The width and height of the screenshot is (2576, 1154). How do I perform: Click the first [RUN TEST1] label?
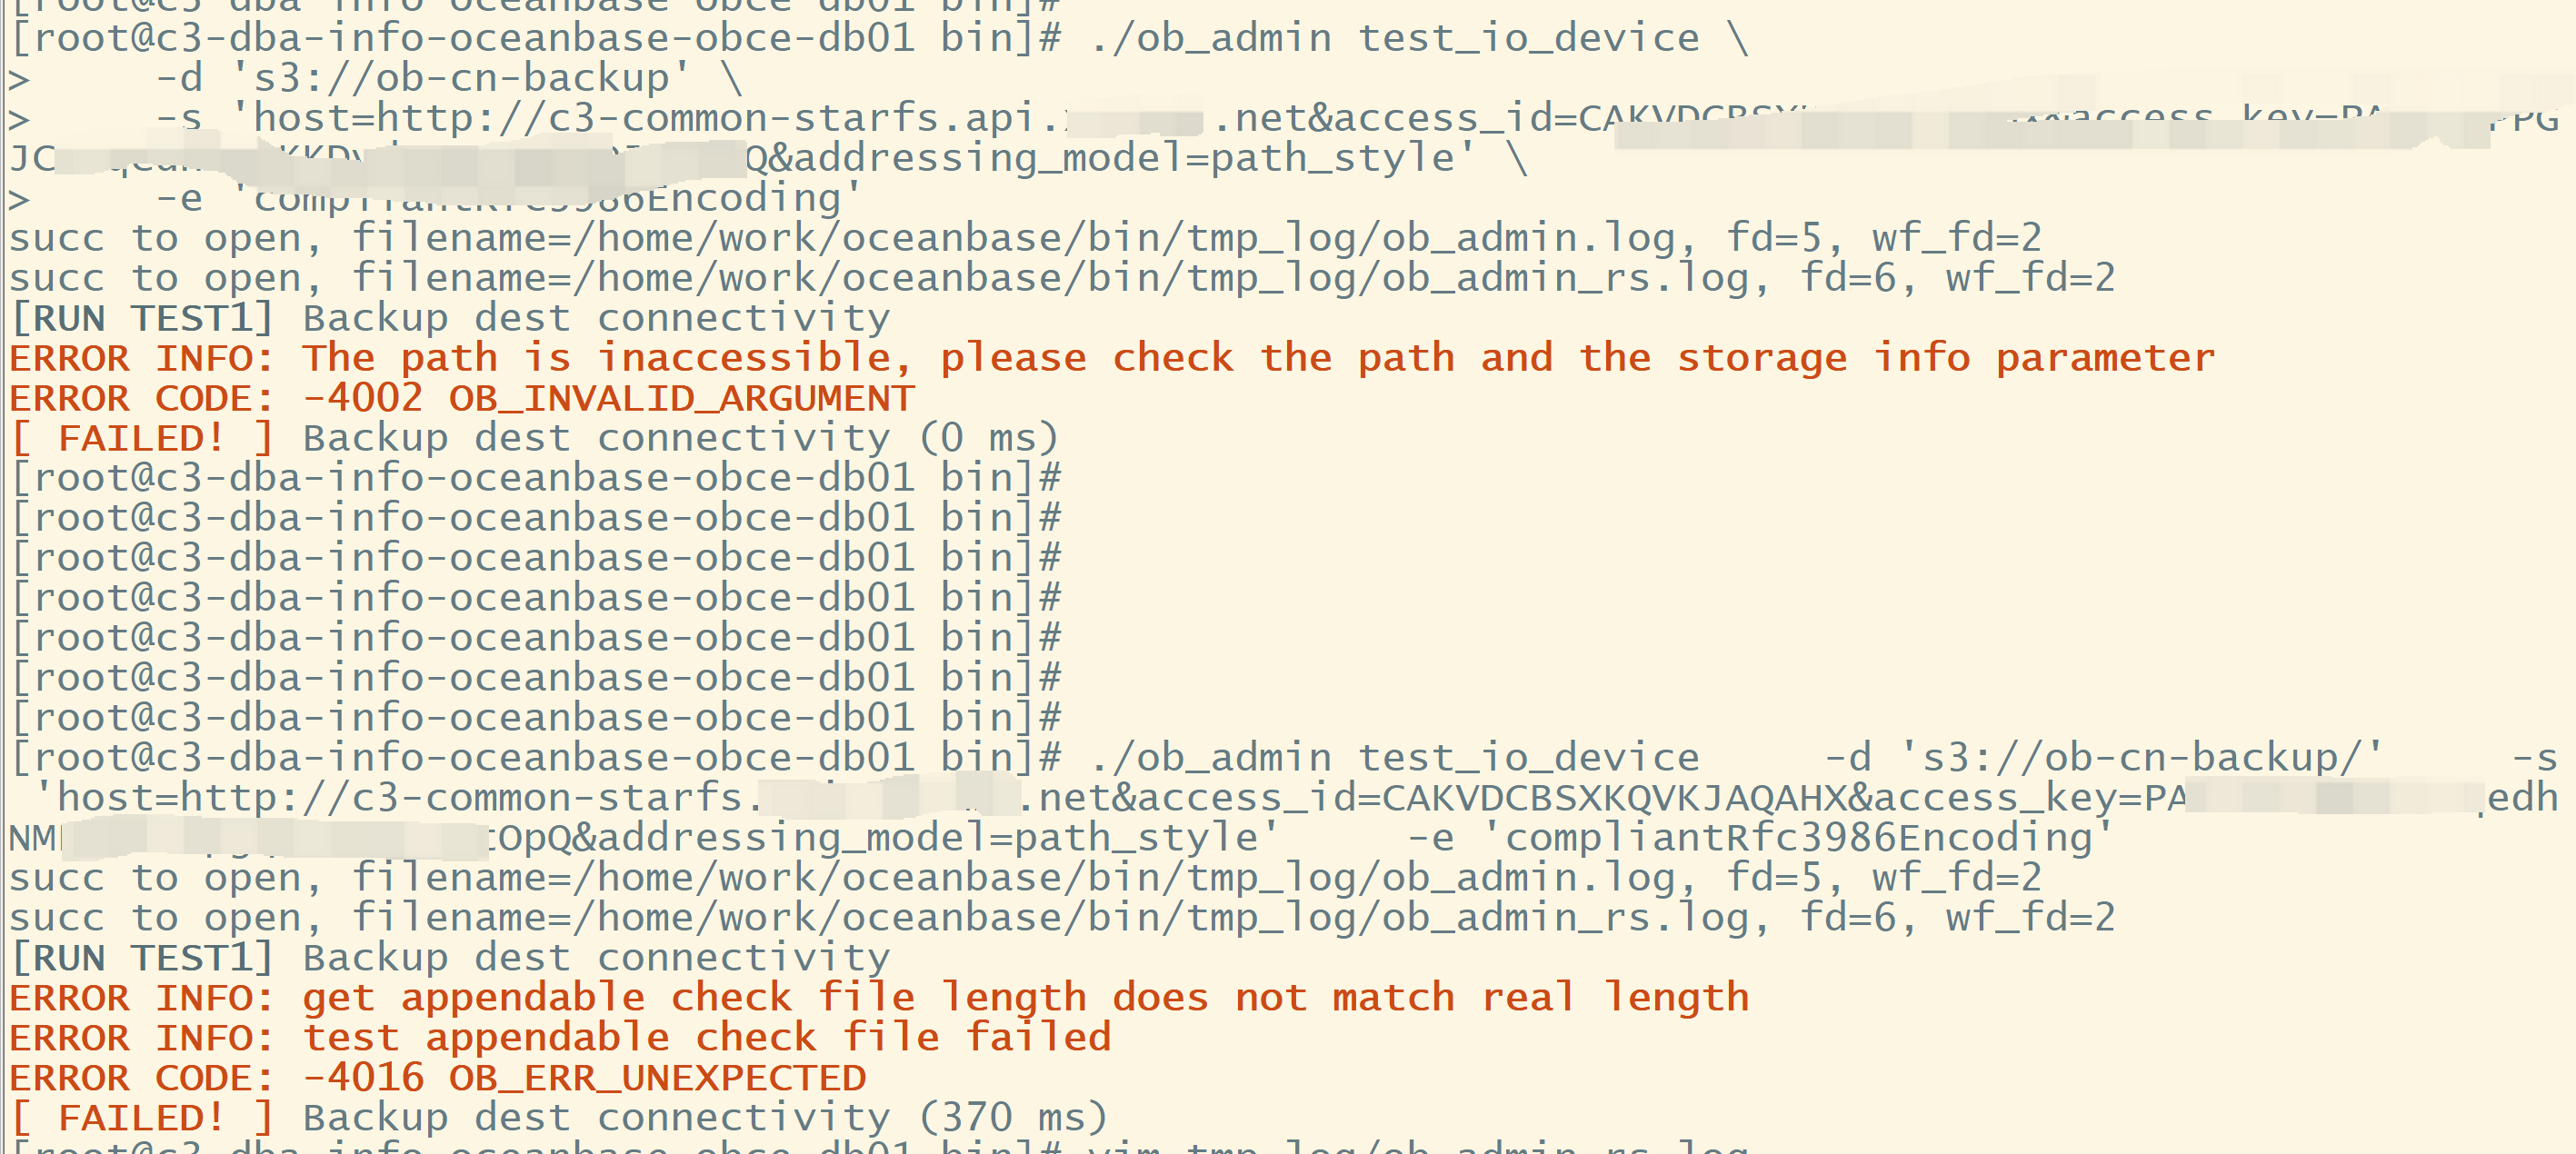141,318
